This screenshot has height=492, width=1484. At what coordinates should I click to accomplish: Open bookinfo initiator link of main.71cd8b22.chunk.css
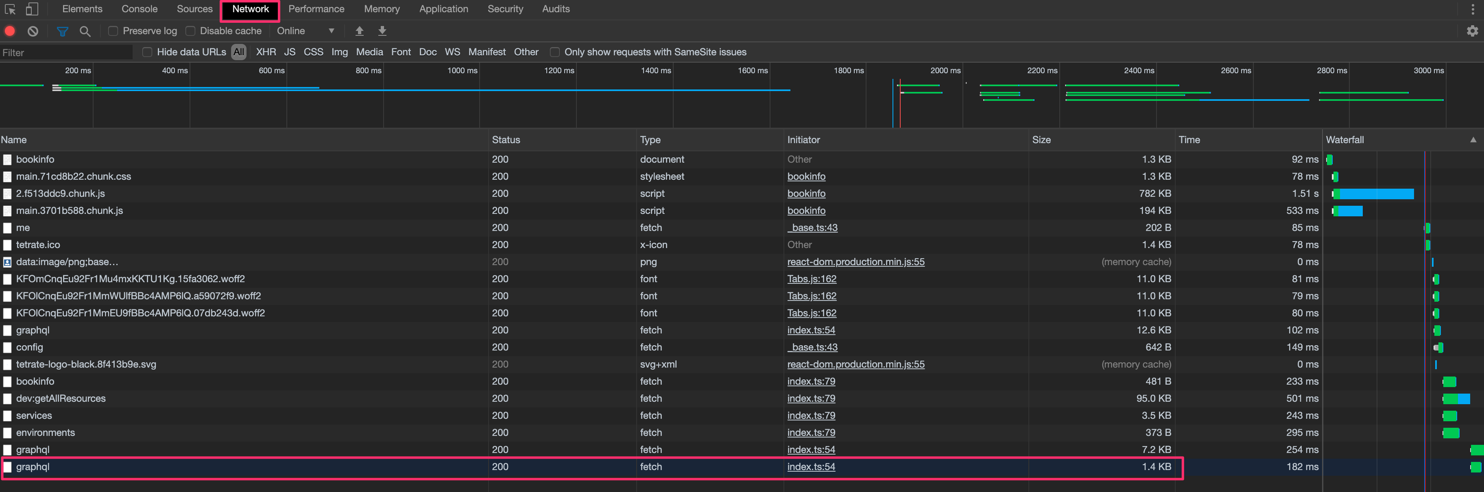click(806, 177)
